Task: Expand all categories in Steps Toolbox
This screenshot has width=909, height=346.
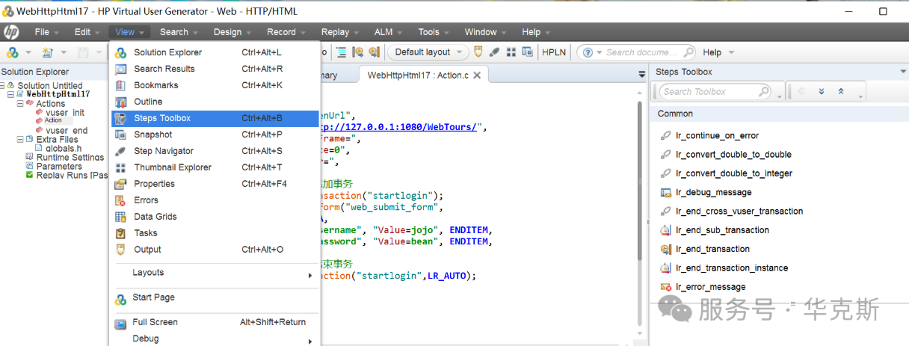Action: pyautogui.click(x=822, y=92)
